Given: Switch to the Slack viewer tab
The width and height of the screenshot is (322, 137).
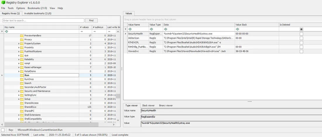Looking at the screenshot, I should tap(148, 105).
